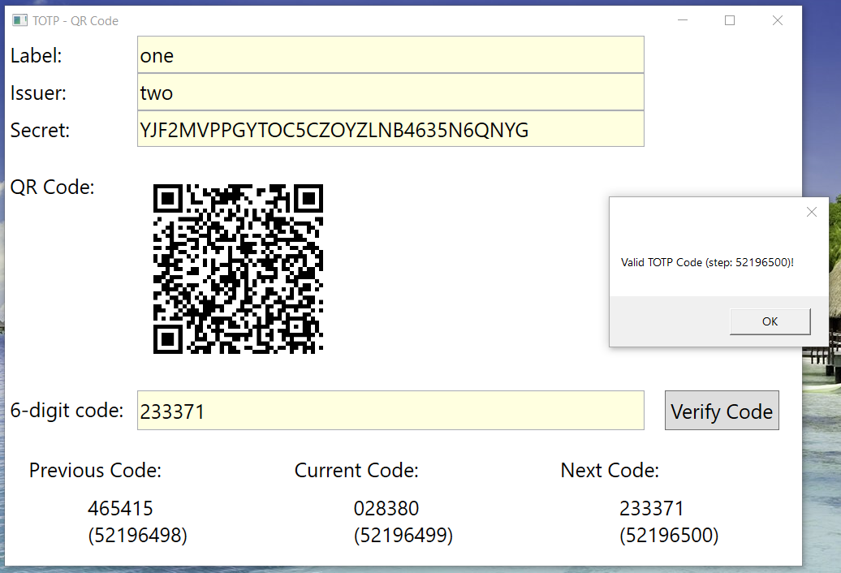Image resolution: width=841 pixels, height=573 pixels.
Task: Click the previous code value 465415
Action: 120,509
